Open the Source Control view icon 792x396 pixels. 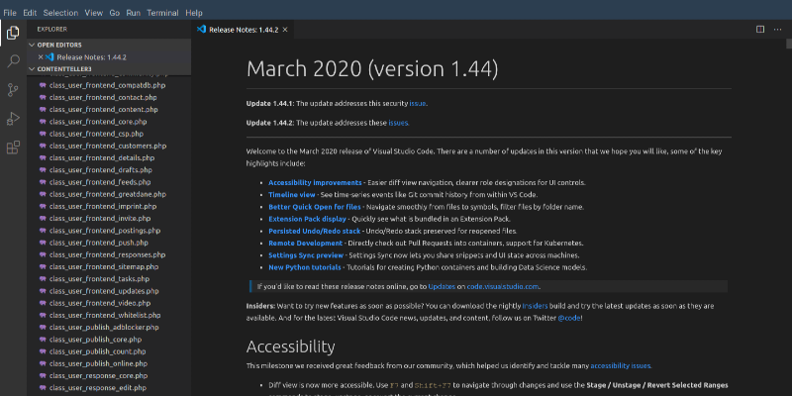point(13,90)
